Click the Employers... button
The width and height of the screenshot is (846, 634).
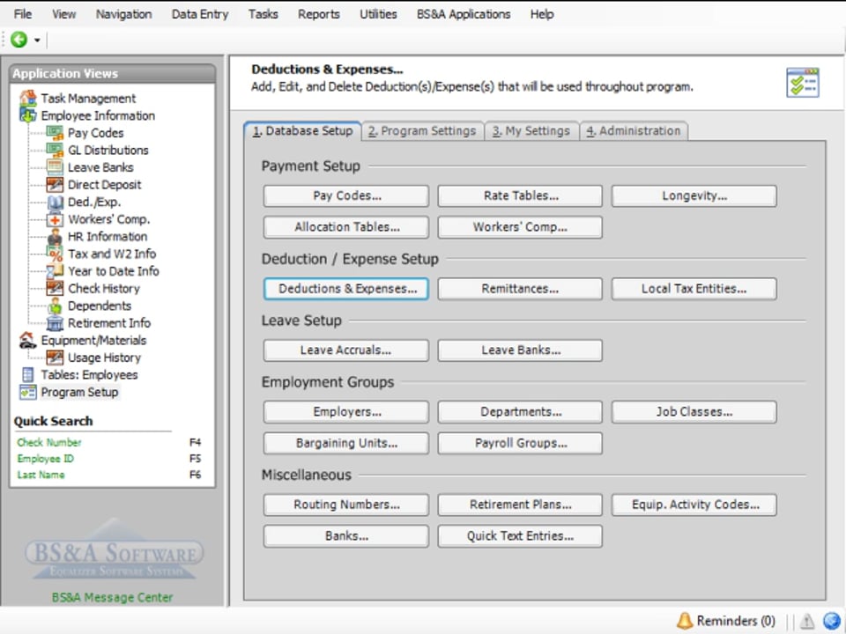(x=346, y=411)
